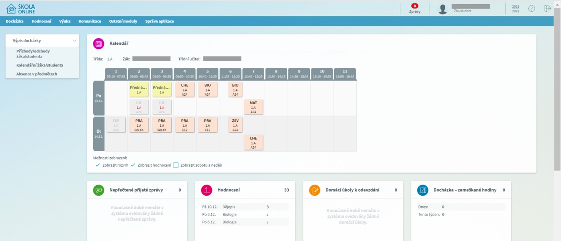The height and width of the screenshot is (241, 561).
Task: Click the pink Kalendář calendar icon
Action: pyautogui.click(x=98, y=43)
